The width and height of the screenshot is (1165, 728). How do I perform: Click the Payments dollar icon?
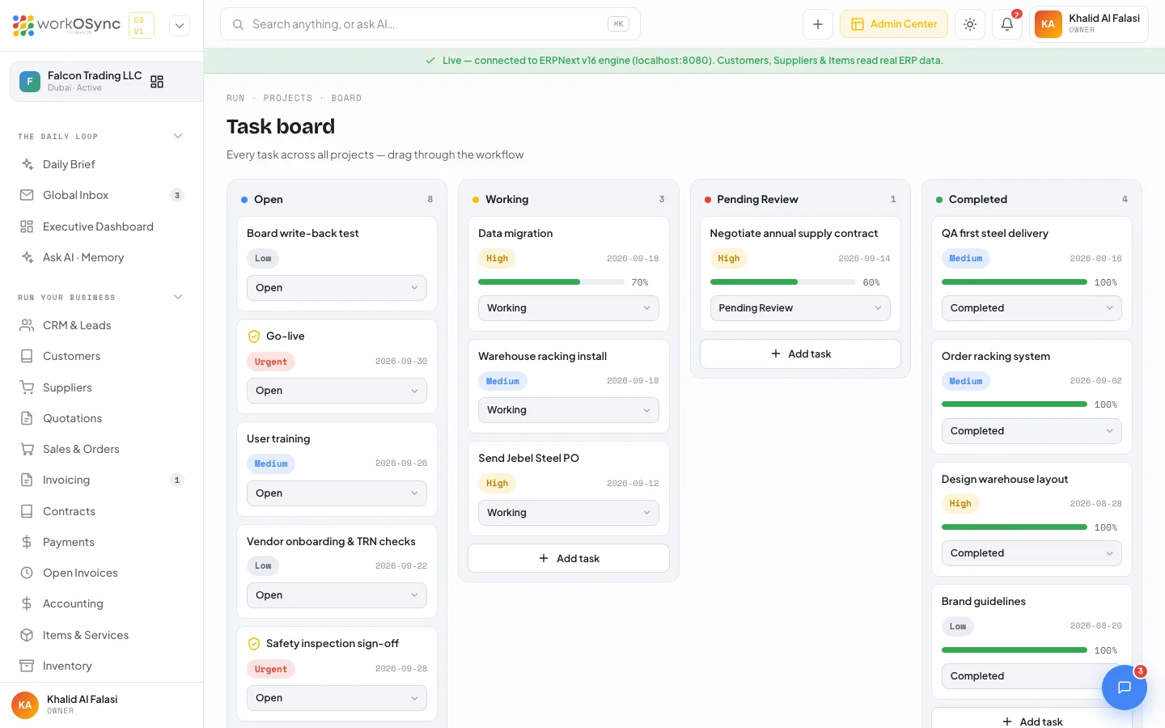27,542
